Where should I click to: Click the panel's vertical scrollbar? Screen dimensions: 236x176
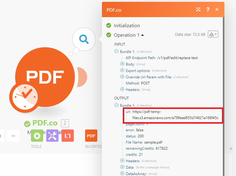[223, 96]
